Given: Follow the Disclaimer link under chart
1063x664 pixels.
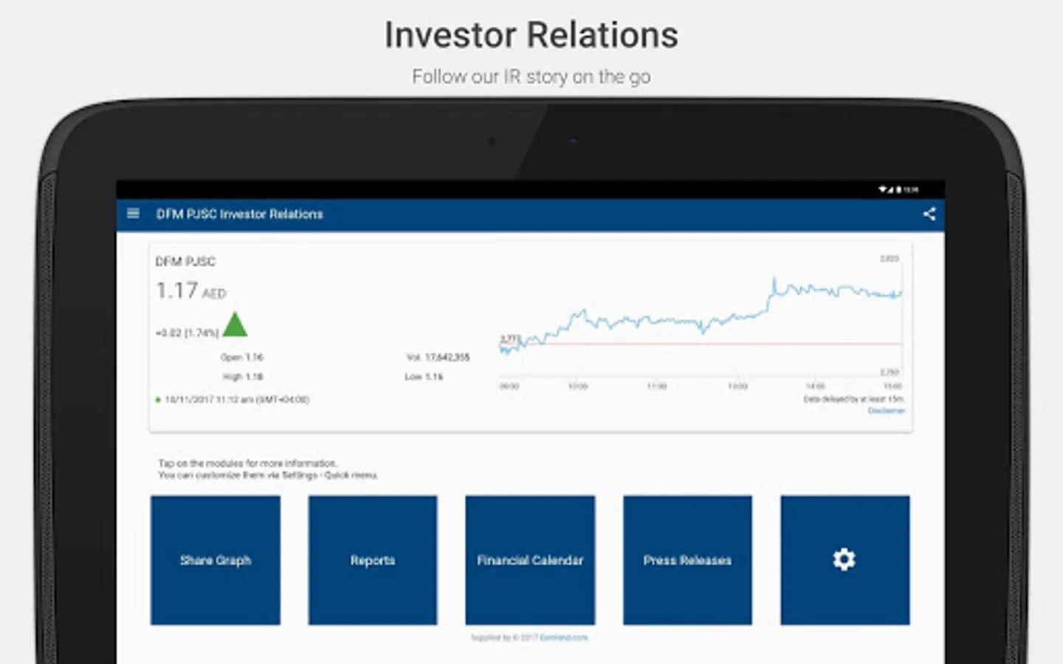Looking at the screenshot, I should (x=886, y=410).
